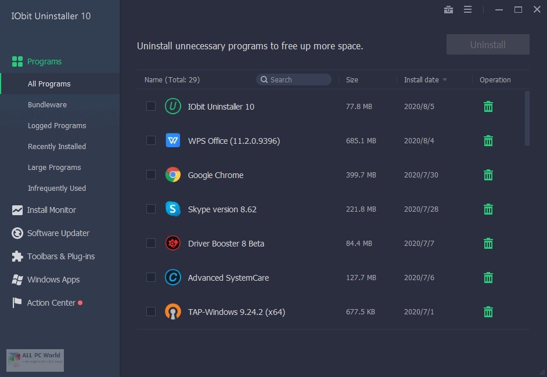This screenshot has height=377, width=547.
Task: Select the Advanced SystemCare program name
Action: click(229, 278)
